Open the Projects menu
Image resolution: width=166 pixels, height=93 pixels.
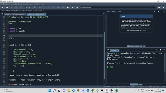31,4
